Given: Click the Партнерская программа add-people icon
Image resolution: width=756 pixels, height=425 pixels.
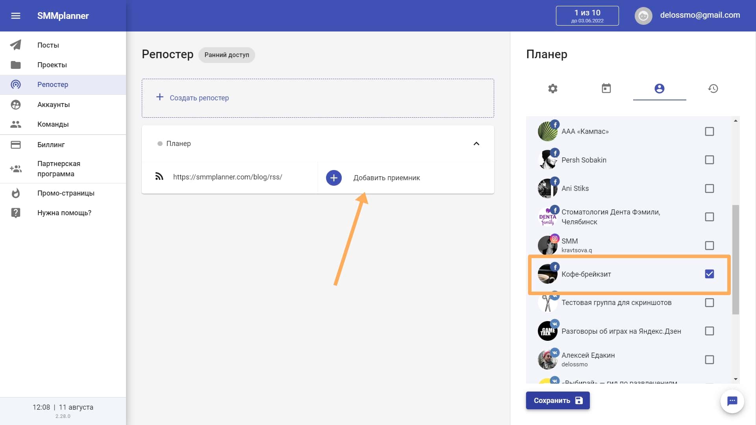Looking at the screenshot, I should (x=16, y=169).
